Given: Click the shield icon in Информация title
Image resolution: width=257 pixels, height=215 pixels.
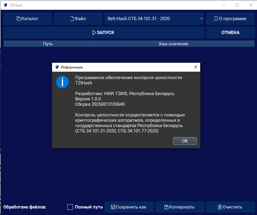Looking at the screenshot, I should [57, 67].
